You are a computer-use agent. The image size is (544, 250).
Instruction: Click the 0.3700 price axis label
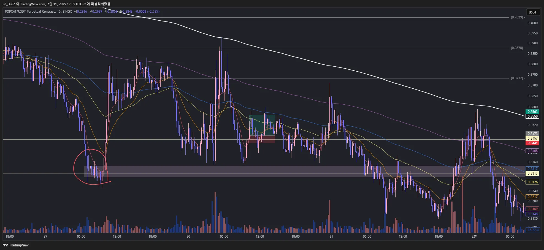click(532, 85)
